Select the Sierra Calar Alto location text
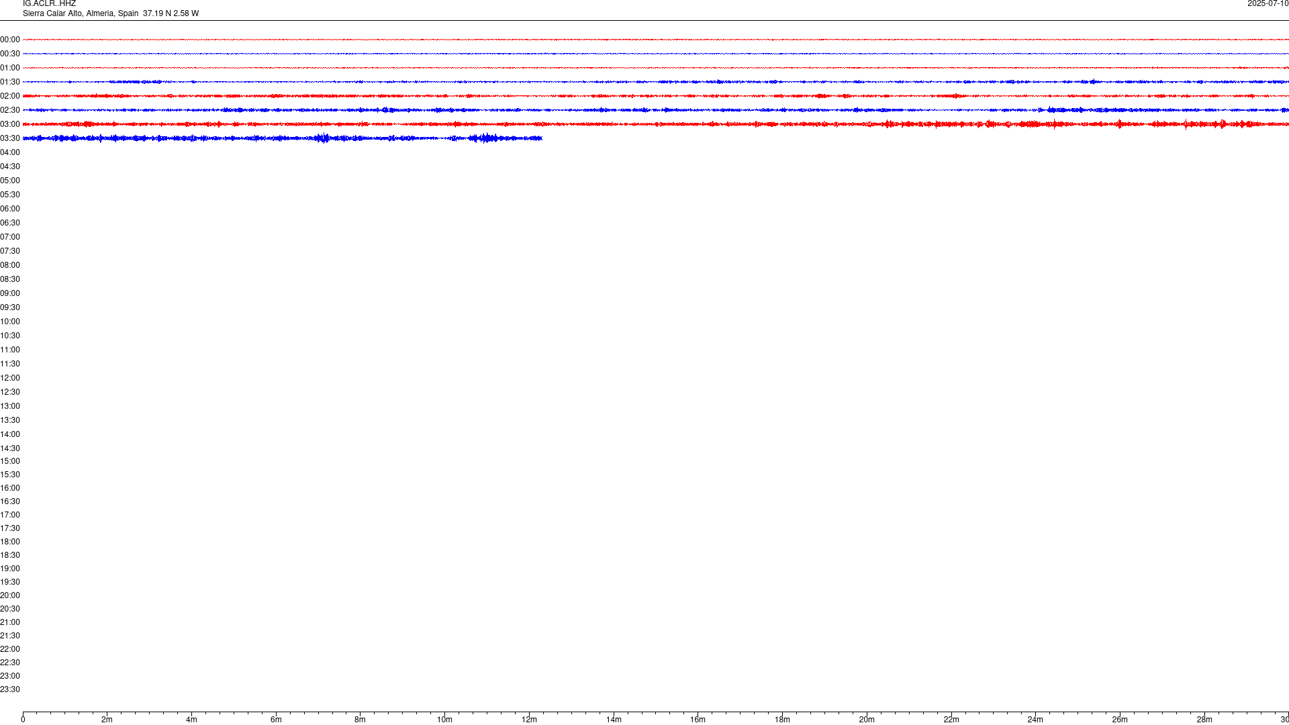 tap(111, 13)
